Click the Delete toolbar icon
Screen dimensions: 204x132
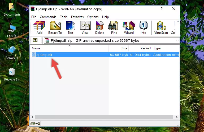(x=100, y=27)
